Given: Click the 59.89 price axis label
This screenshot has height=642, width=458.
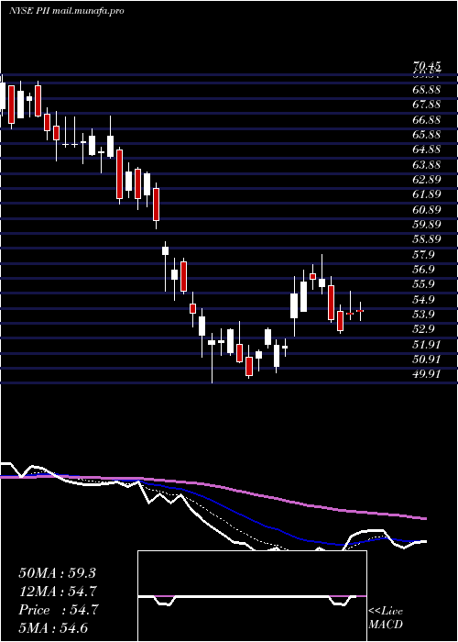Looking at the screenshot, I should pos(427,225).
